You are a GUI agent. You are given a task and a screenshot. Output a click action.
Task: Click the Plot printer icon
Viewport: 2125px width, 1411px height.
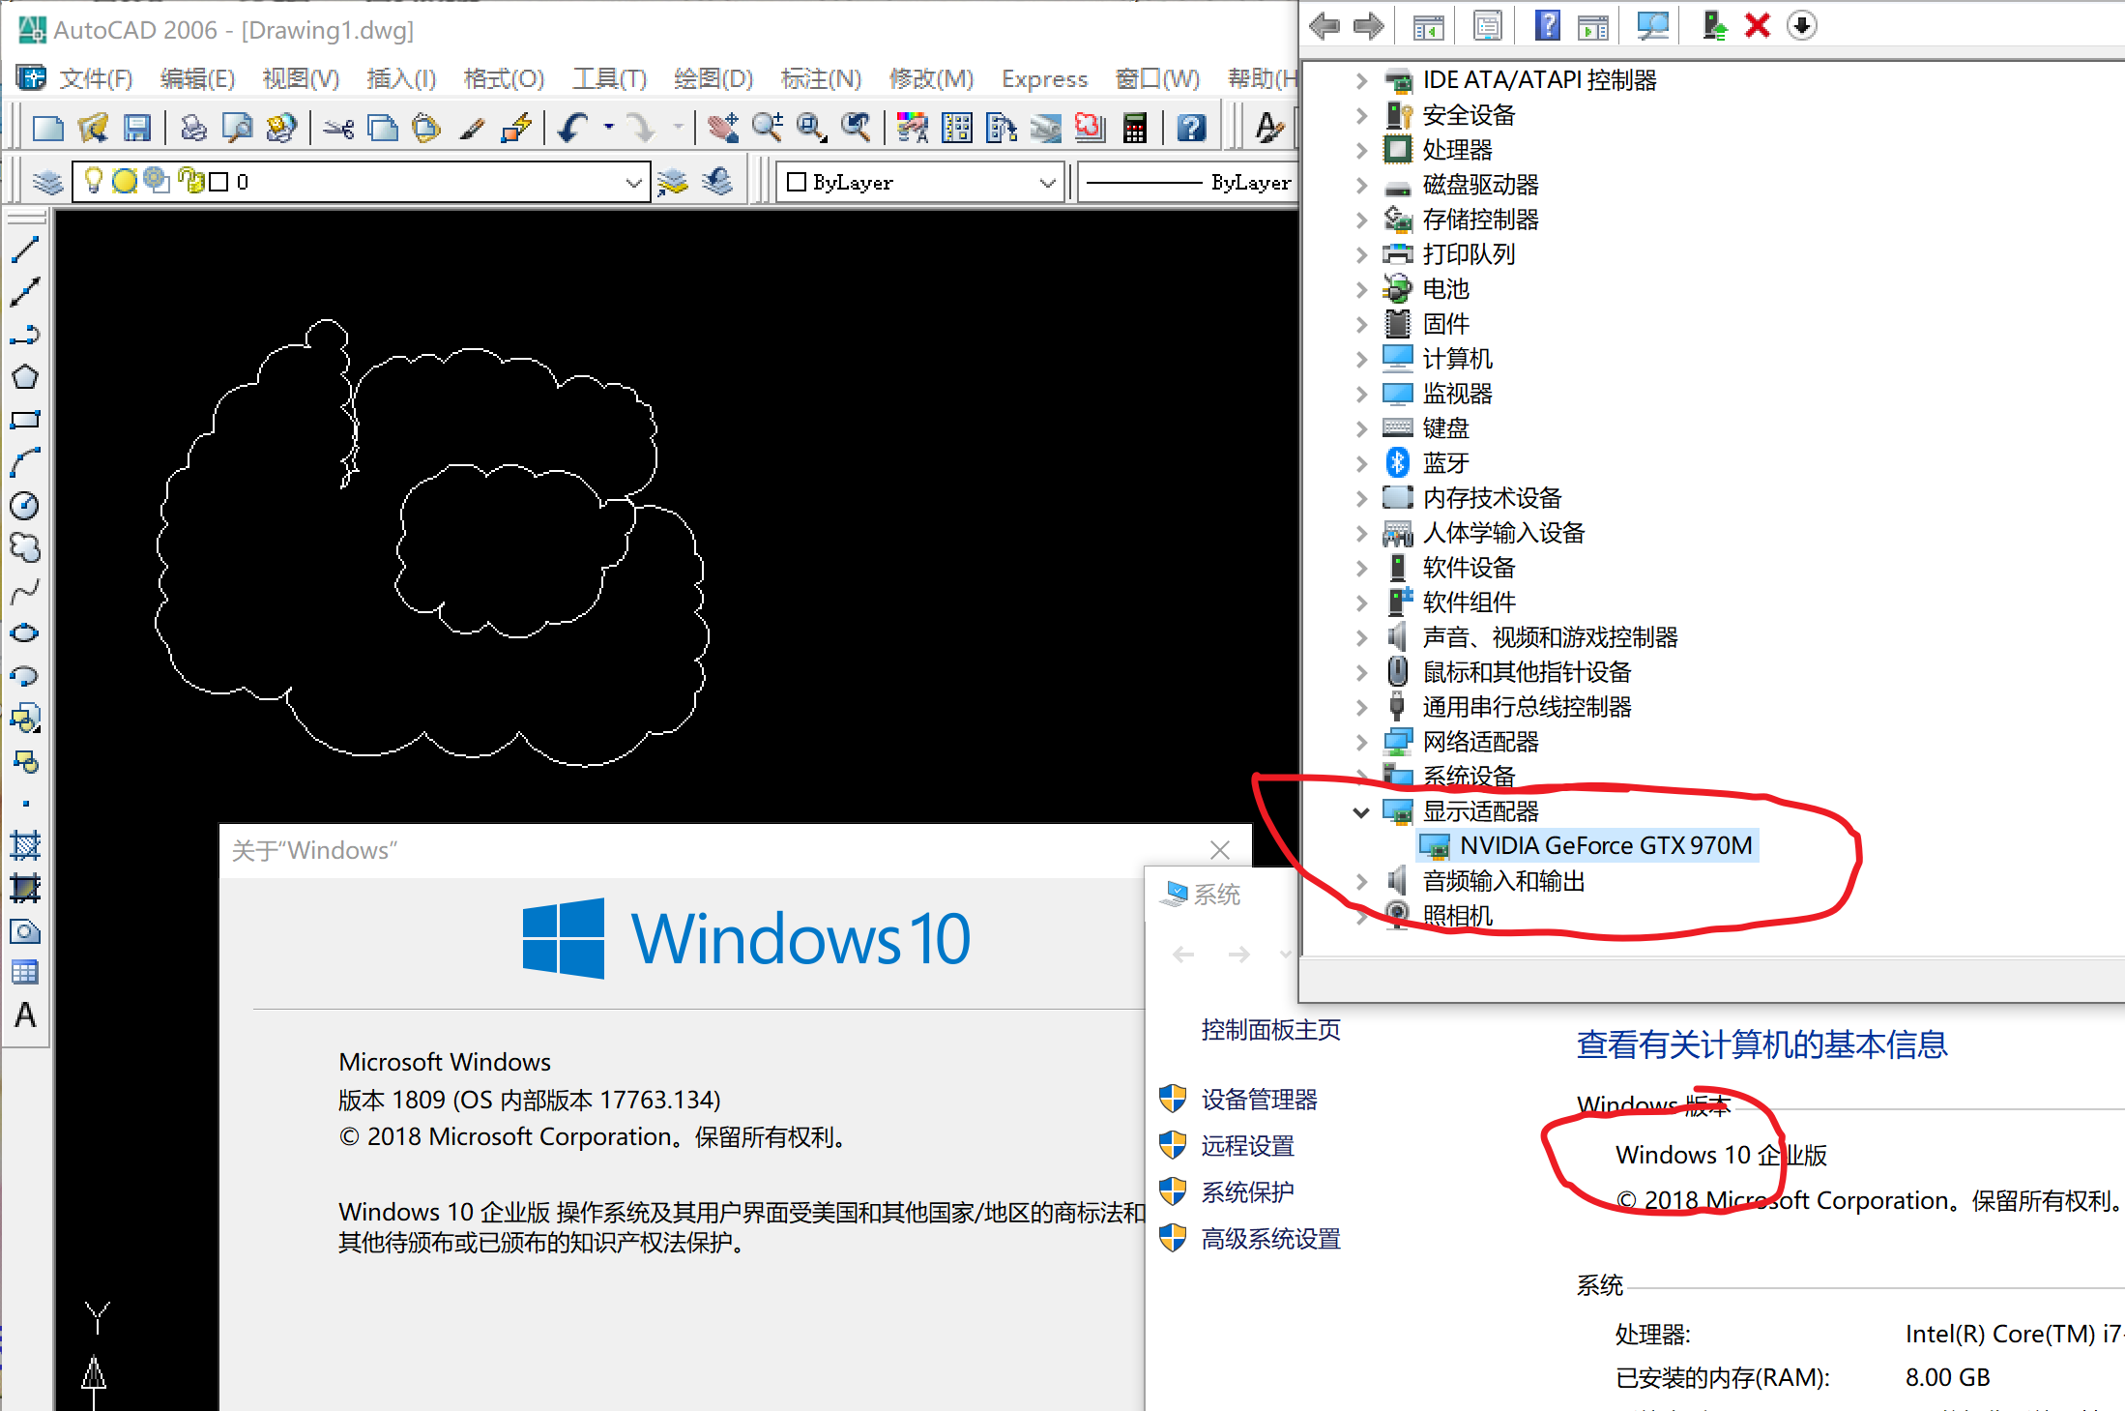coord(193,128)
